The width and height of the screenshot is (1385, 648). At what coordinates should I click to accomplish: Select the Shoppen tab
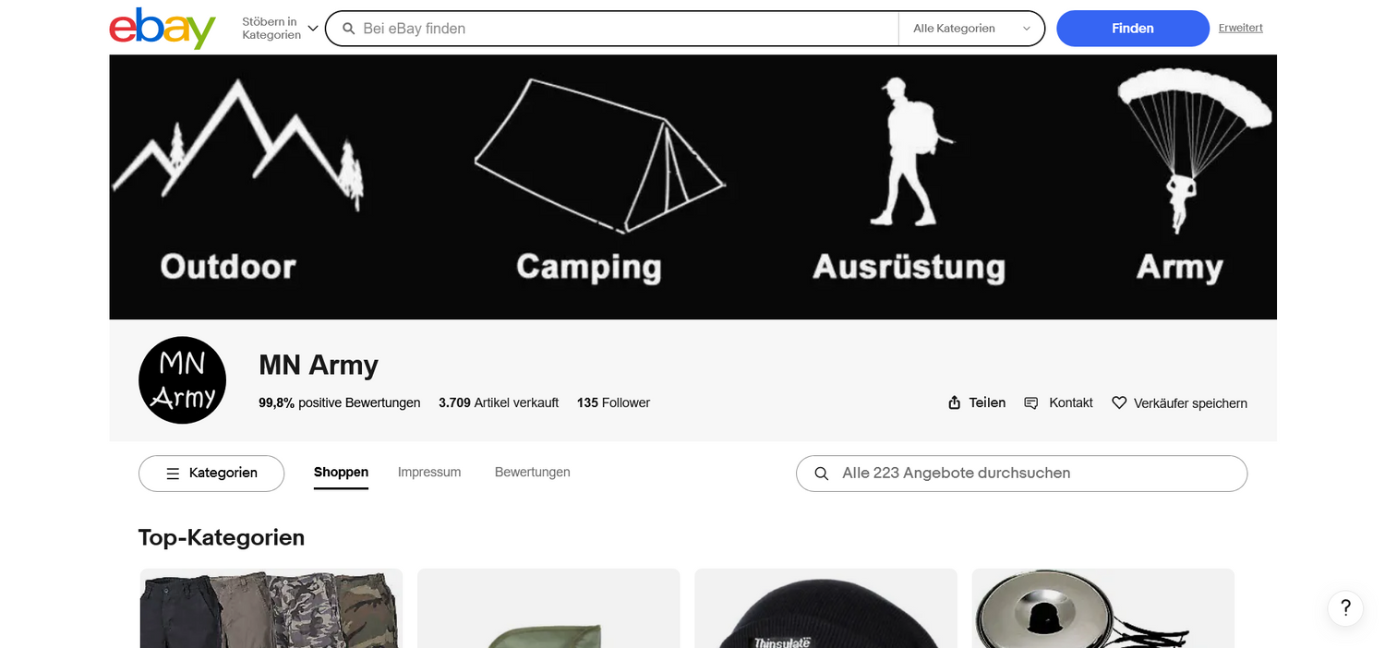click(x=341, y=473)
